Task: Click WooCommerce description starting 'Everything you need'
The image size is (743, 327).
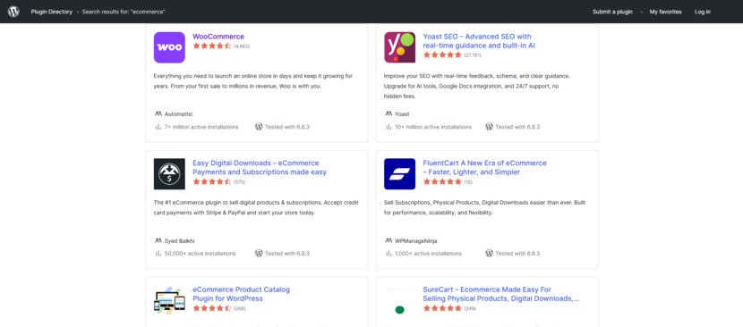Action: (253, 81)
